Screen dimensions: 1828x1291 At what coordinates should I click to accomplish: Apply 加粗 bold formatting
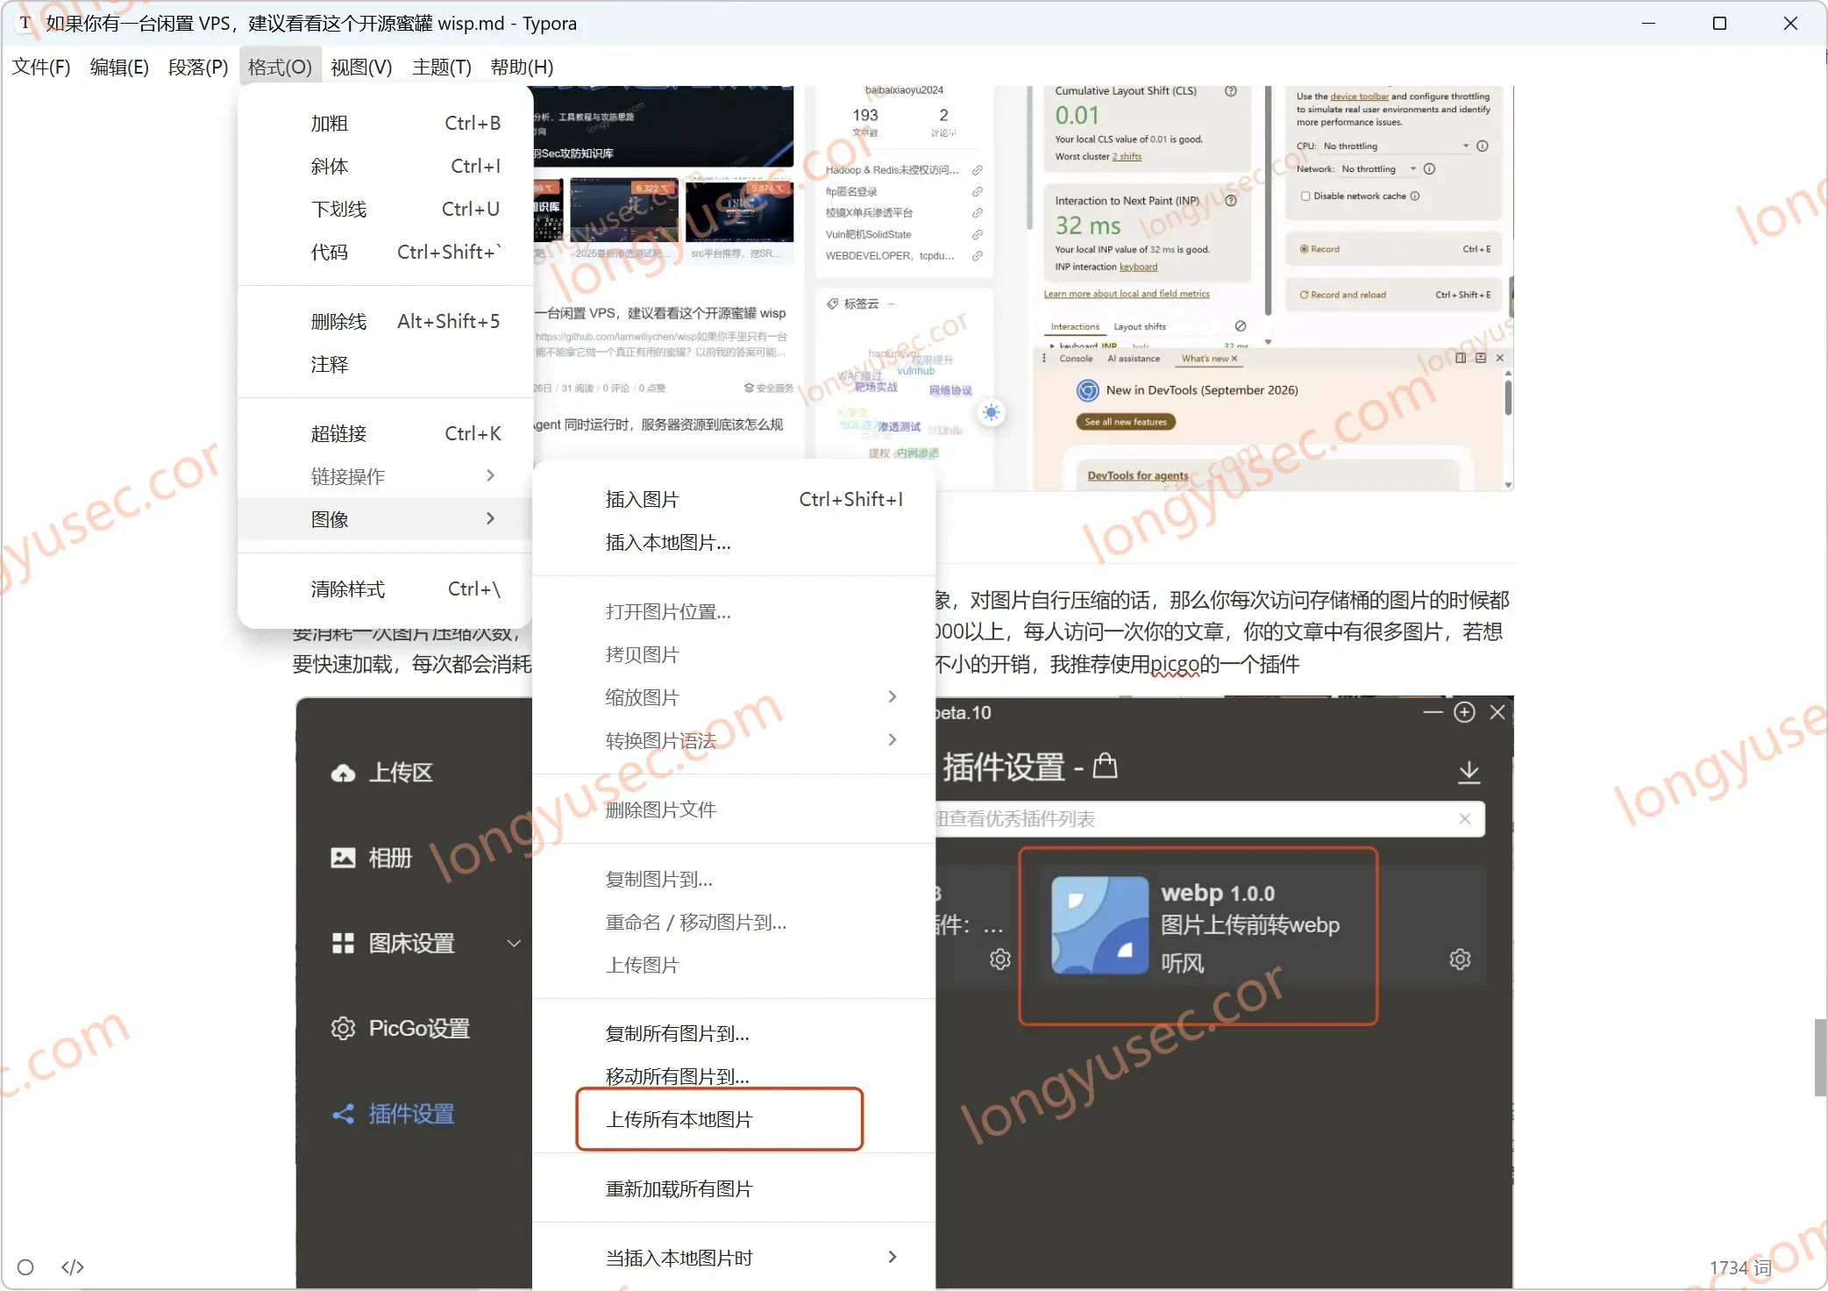385,124
